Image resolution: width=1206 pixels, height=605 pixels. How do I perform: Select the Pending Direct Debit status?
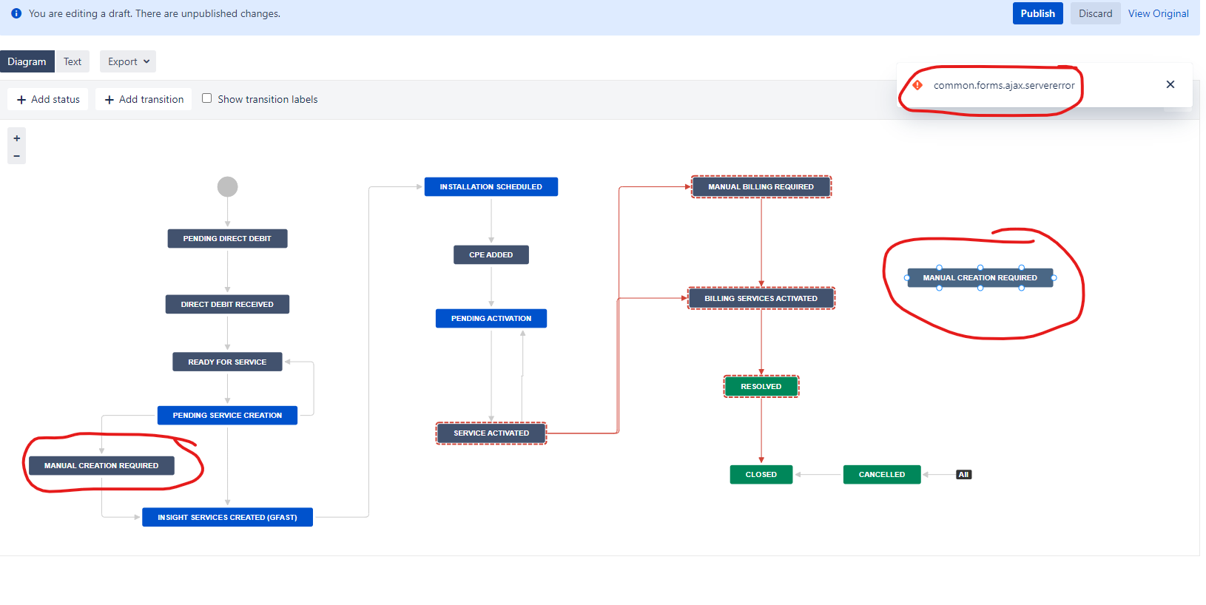point(227,238)
